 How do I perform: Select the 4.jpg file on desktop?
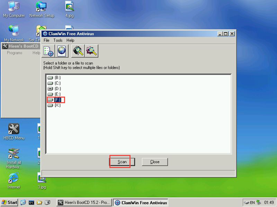click(70, 10)
